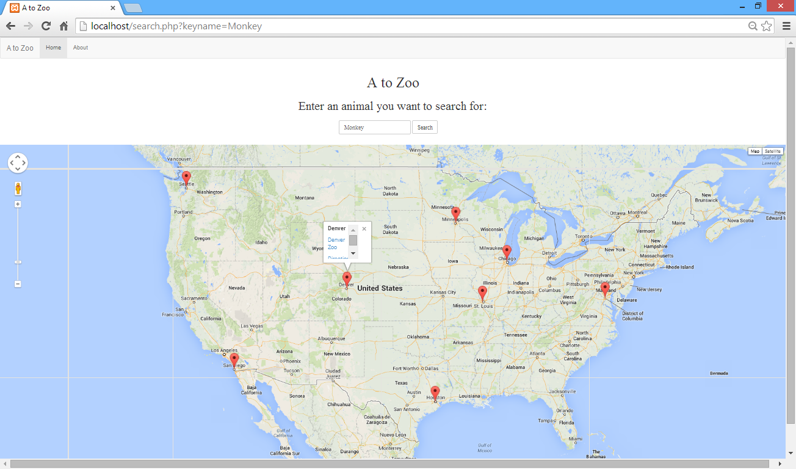Click the zoom magnifier icon in address bar

click(x=753, y=26)
